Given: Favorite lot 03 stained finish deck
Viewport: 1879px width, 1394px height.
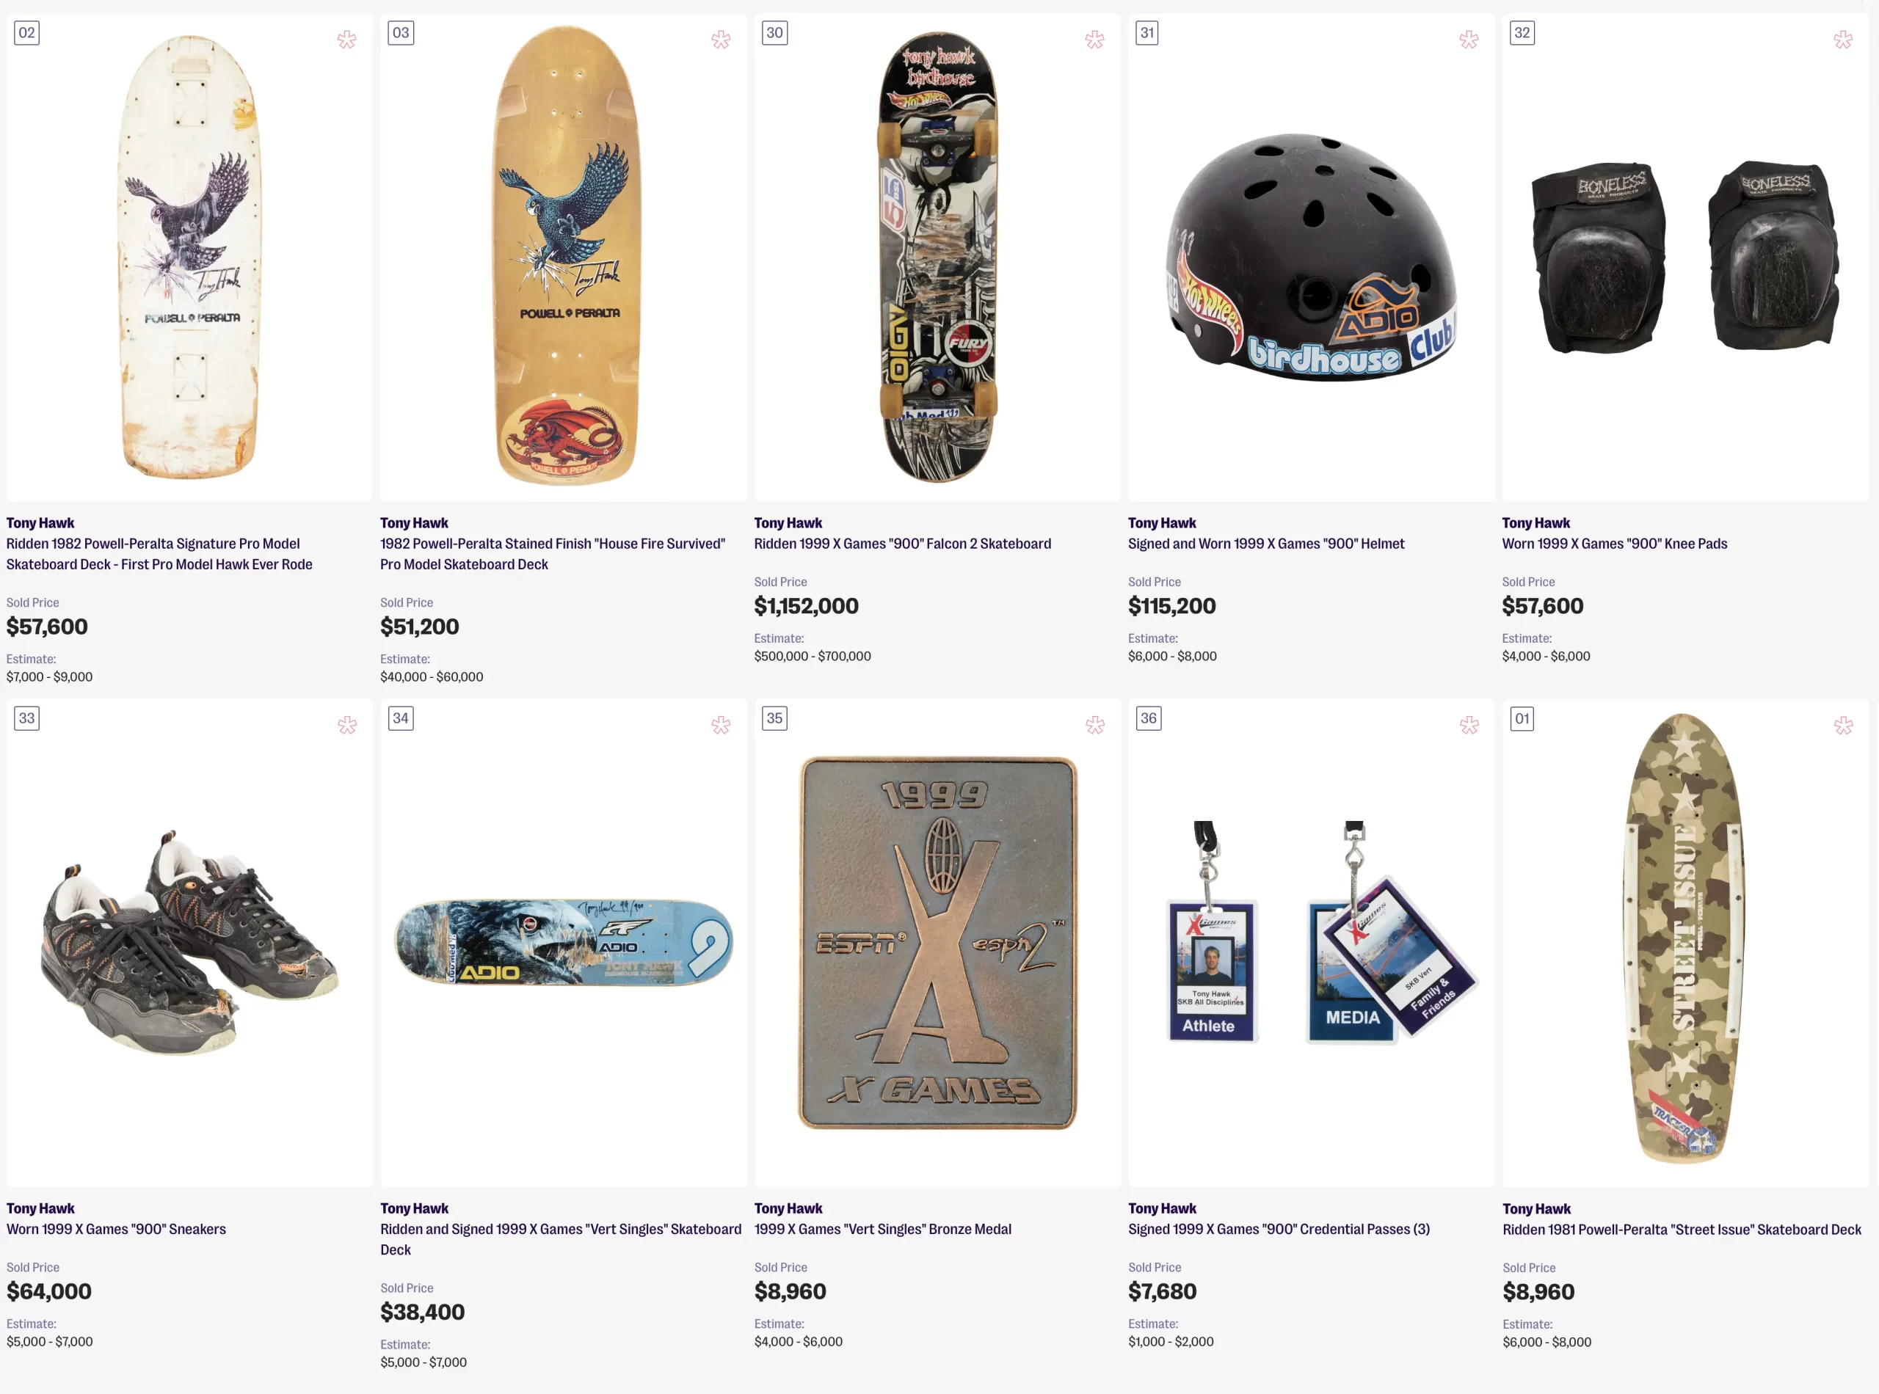Looking at the screenshot, I should coord(720,40).
